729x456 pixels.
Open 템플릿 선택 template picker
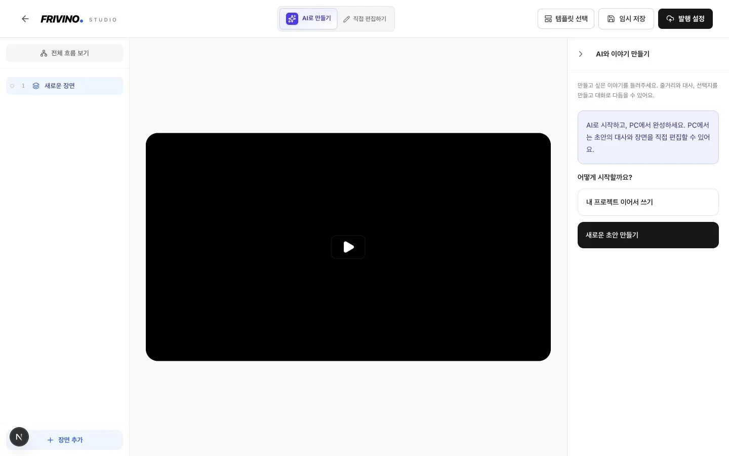pyautogui.click(x=566, y=19)
